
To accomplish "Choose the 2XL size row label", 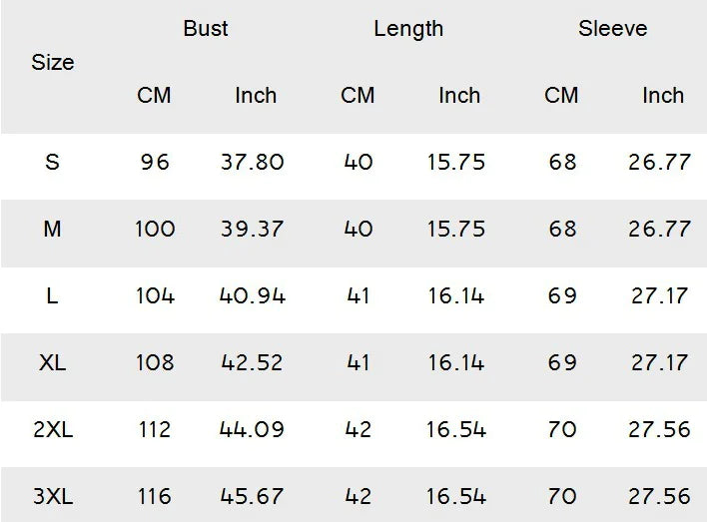I will pos(53,429).
